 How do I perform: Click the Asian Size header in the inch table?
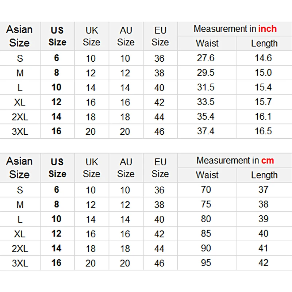[x=20, y=36]
